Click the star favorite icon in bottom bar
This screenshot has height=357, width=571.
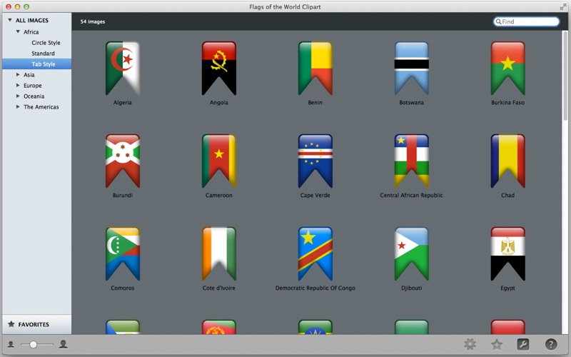[x=497, y=344]
